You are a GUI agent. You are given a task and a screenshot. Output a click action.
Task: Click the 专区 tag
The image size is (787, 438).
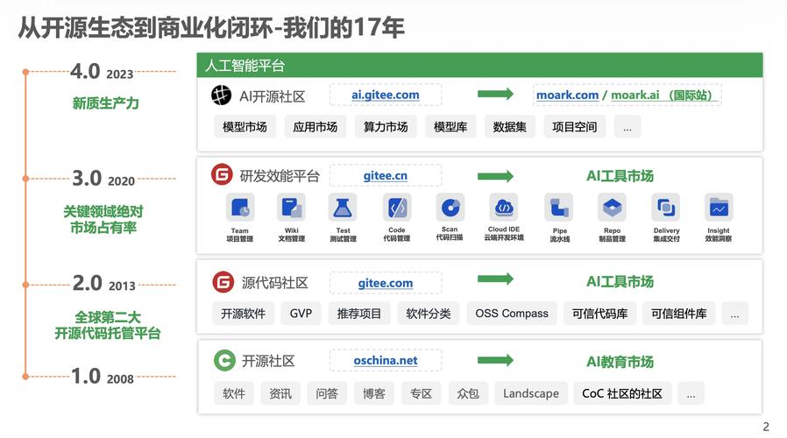point(421,393)
